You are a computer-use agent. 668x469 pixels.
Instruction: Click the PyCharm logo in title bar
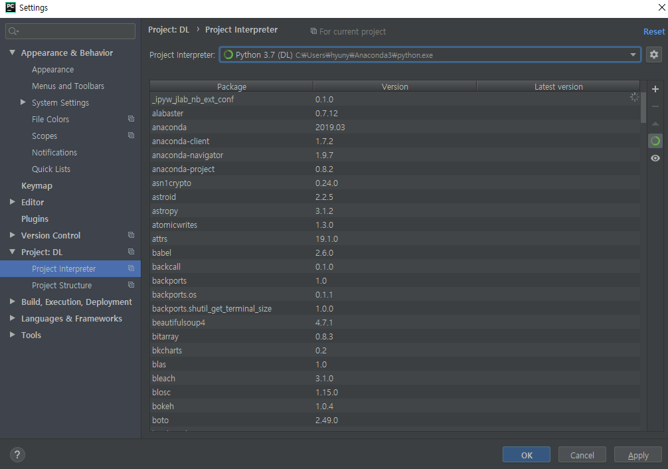[10, 7]
